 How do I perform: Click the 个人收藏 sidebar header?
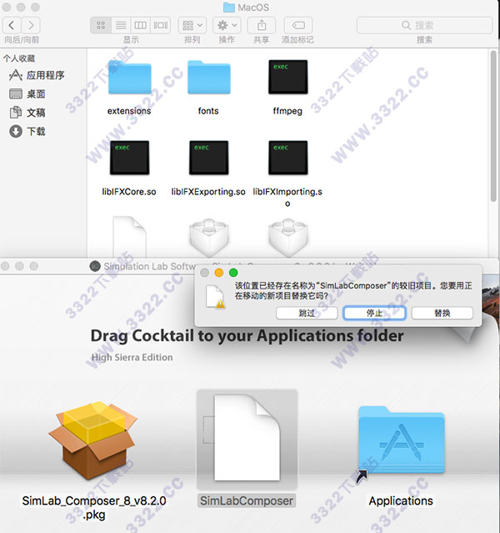pyautogui.click(x=19, y=58)
